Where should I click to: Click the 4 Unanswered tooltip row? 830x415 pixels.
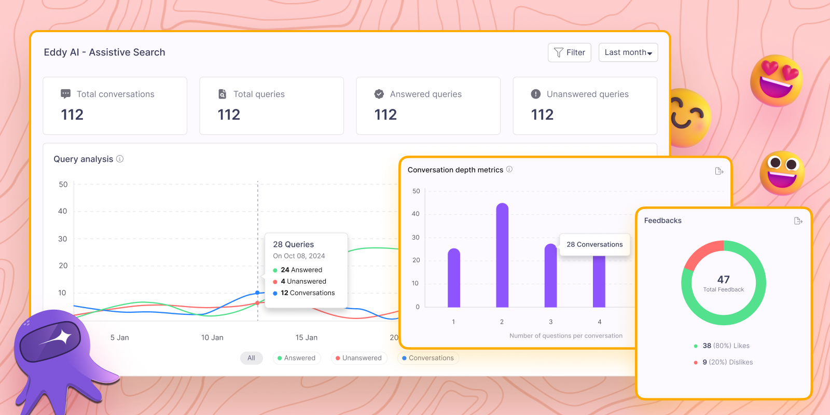point(300,281)
